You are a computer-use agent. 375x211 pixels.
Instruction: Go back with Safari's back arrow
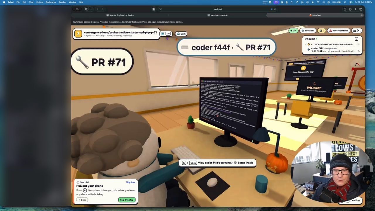[98, 9]
